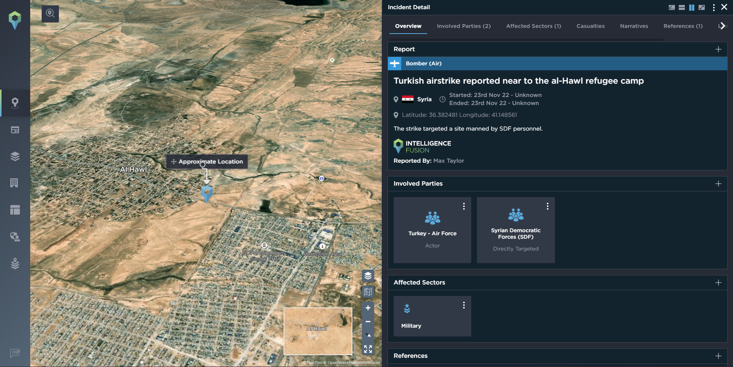Open options menu on Military sector card
The height and width of the screenshot is (367, 733).
point(464,305)
